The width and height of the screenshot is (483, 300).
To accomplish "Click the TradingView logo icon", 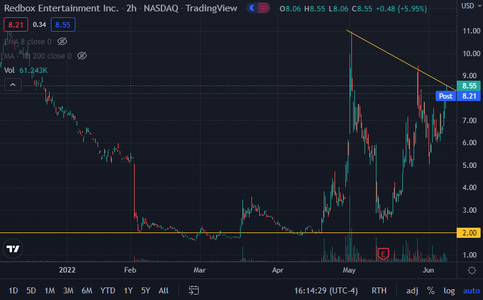I will 13,249.
